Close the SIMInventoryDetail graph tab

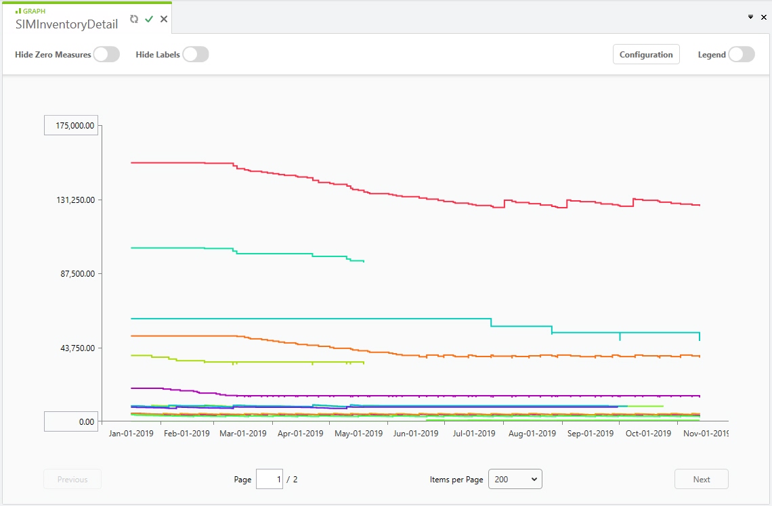pos(163,19)
